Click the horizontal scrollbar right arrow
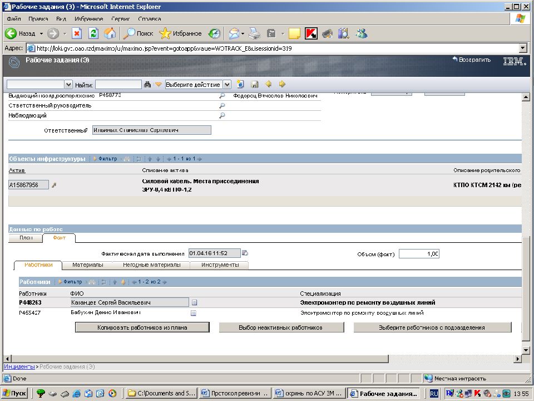The width and height of the screenshot is (534, 401). [x=518, y=358]
